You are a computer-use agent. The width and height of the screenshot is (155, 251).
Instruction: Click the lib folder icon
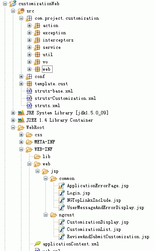[x=37, y=157]
